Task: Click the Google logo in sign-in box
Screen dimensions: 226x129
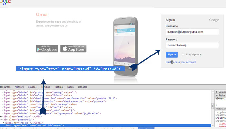Action: pyautogui.click(x=214, y=20)
